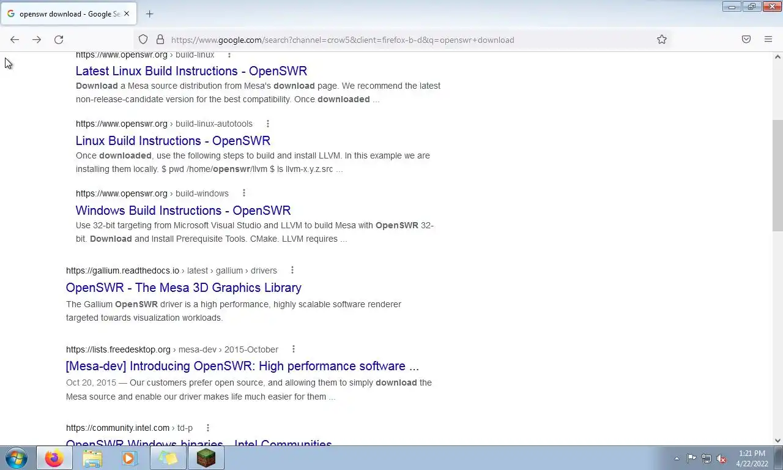
Task: Click the Firefox taskbar icon
Action: pyautogui.click(x=54, y=458)
